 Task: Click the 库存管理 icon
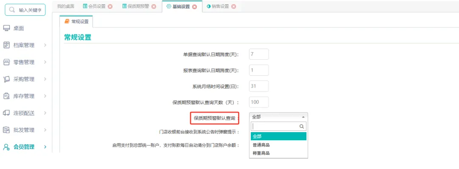point(6,96)
